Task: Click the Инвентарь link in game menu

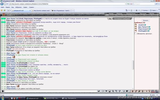Action: pyautogui.click(x=112, y=15)
